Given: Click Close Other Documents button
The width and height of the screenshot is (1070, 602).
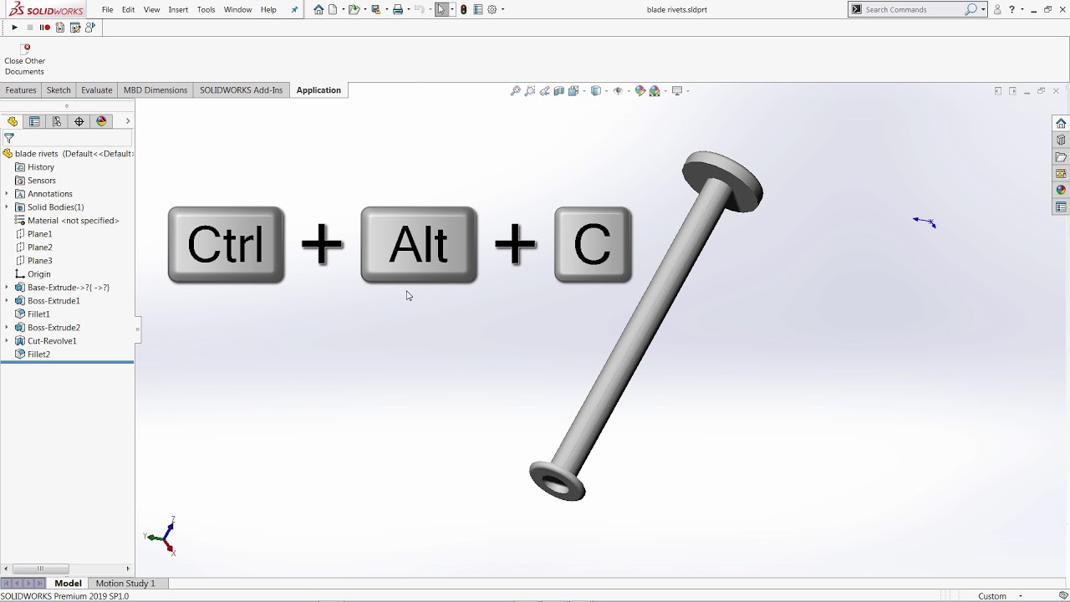Looking at the screenshot, I should (25, 60).
